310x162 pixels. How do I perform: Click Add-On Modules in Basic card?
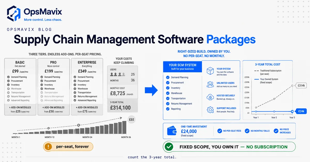(20, 107)
